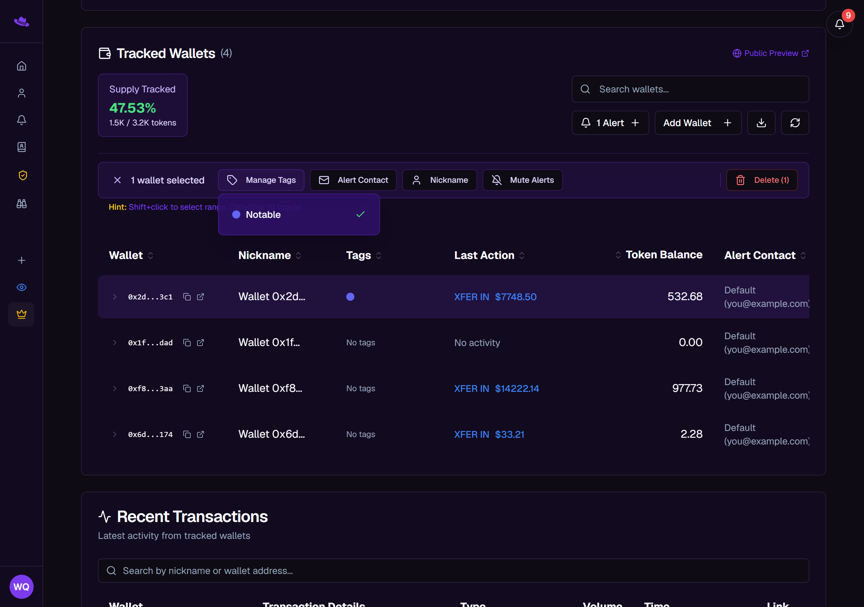The image size is (864, 607).
Task: Focus the Search wallets field
Action: [x=690, y=89]
